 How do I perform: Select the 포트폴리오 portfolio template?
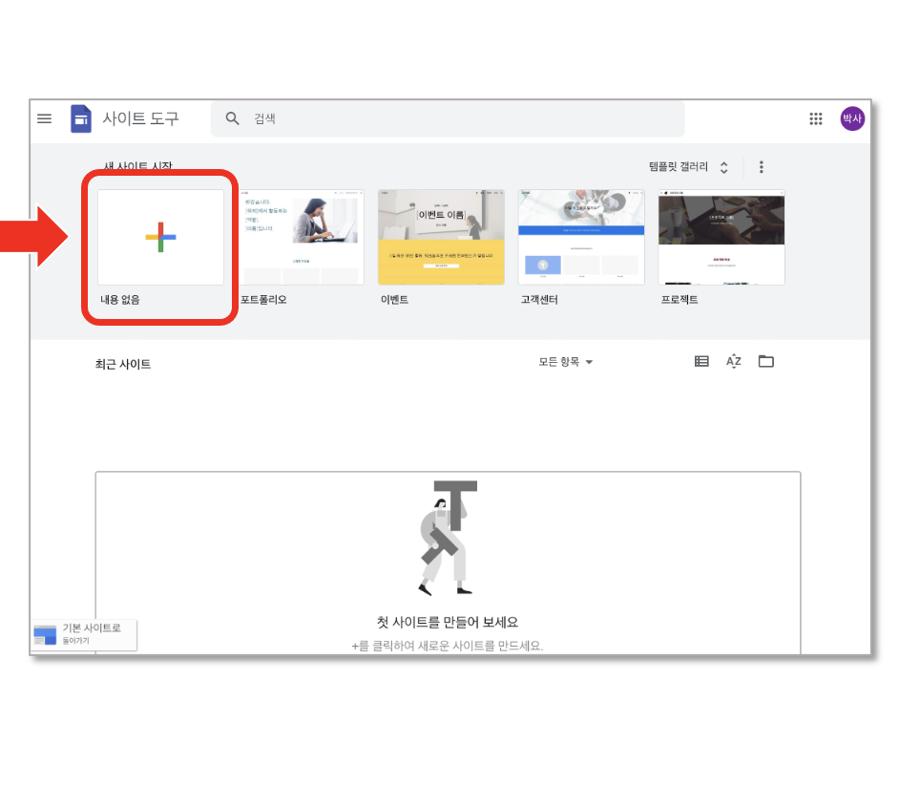tap(301, 237)
